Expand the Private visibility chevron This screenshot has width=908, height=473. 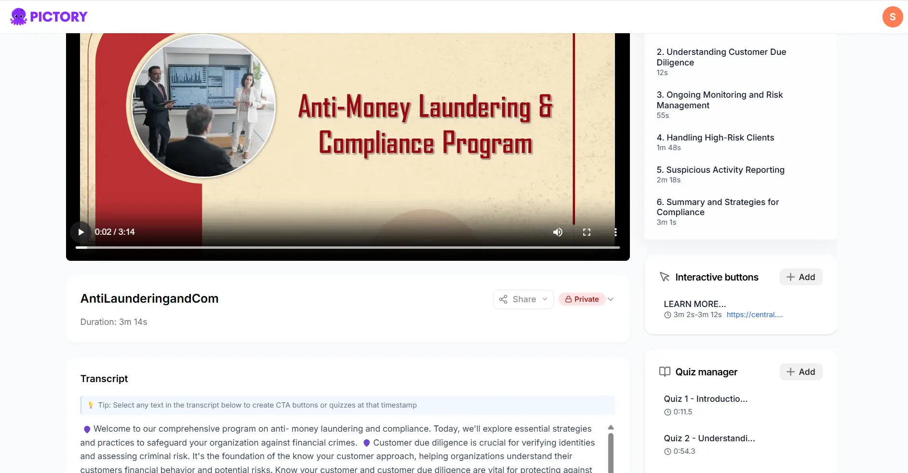coord(611,299)
